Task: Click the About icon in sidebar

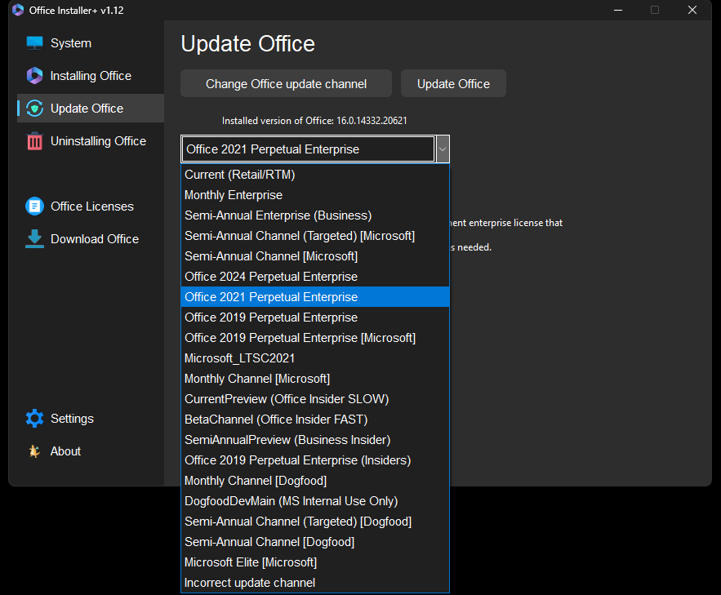Action: [34, 451]
